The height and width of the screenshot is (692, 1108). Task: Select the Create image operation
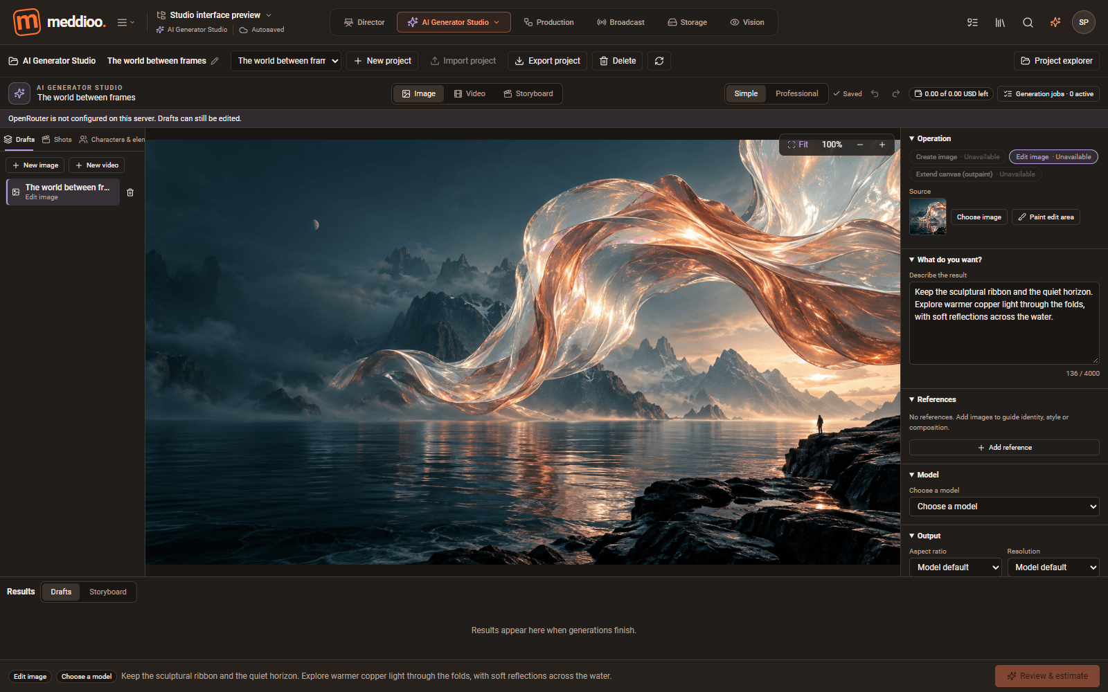click(958, 157)
